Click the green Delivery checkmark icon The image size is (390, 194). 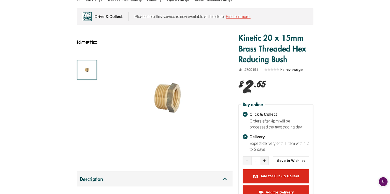coord(245,137)
